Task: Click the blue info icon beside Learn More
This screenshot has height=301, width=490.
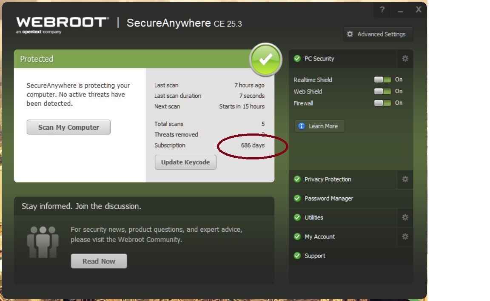Action: coord(301,126)
